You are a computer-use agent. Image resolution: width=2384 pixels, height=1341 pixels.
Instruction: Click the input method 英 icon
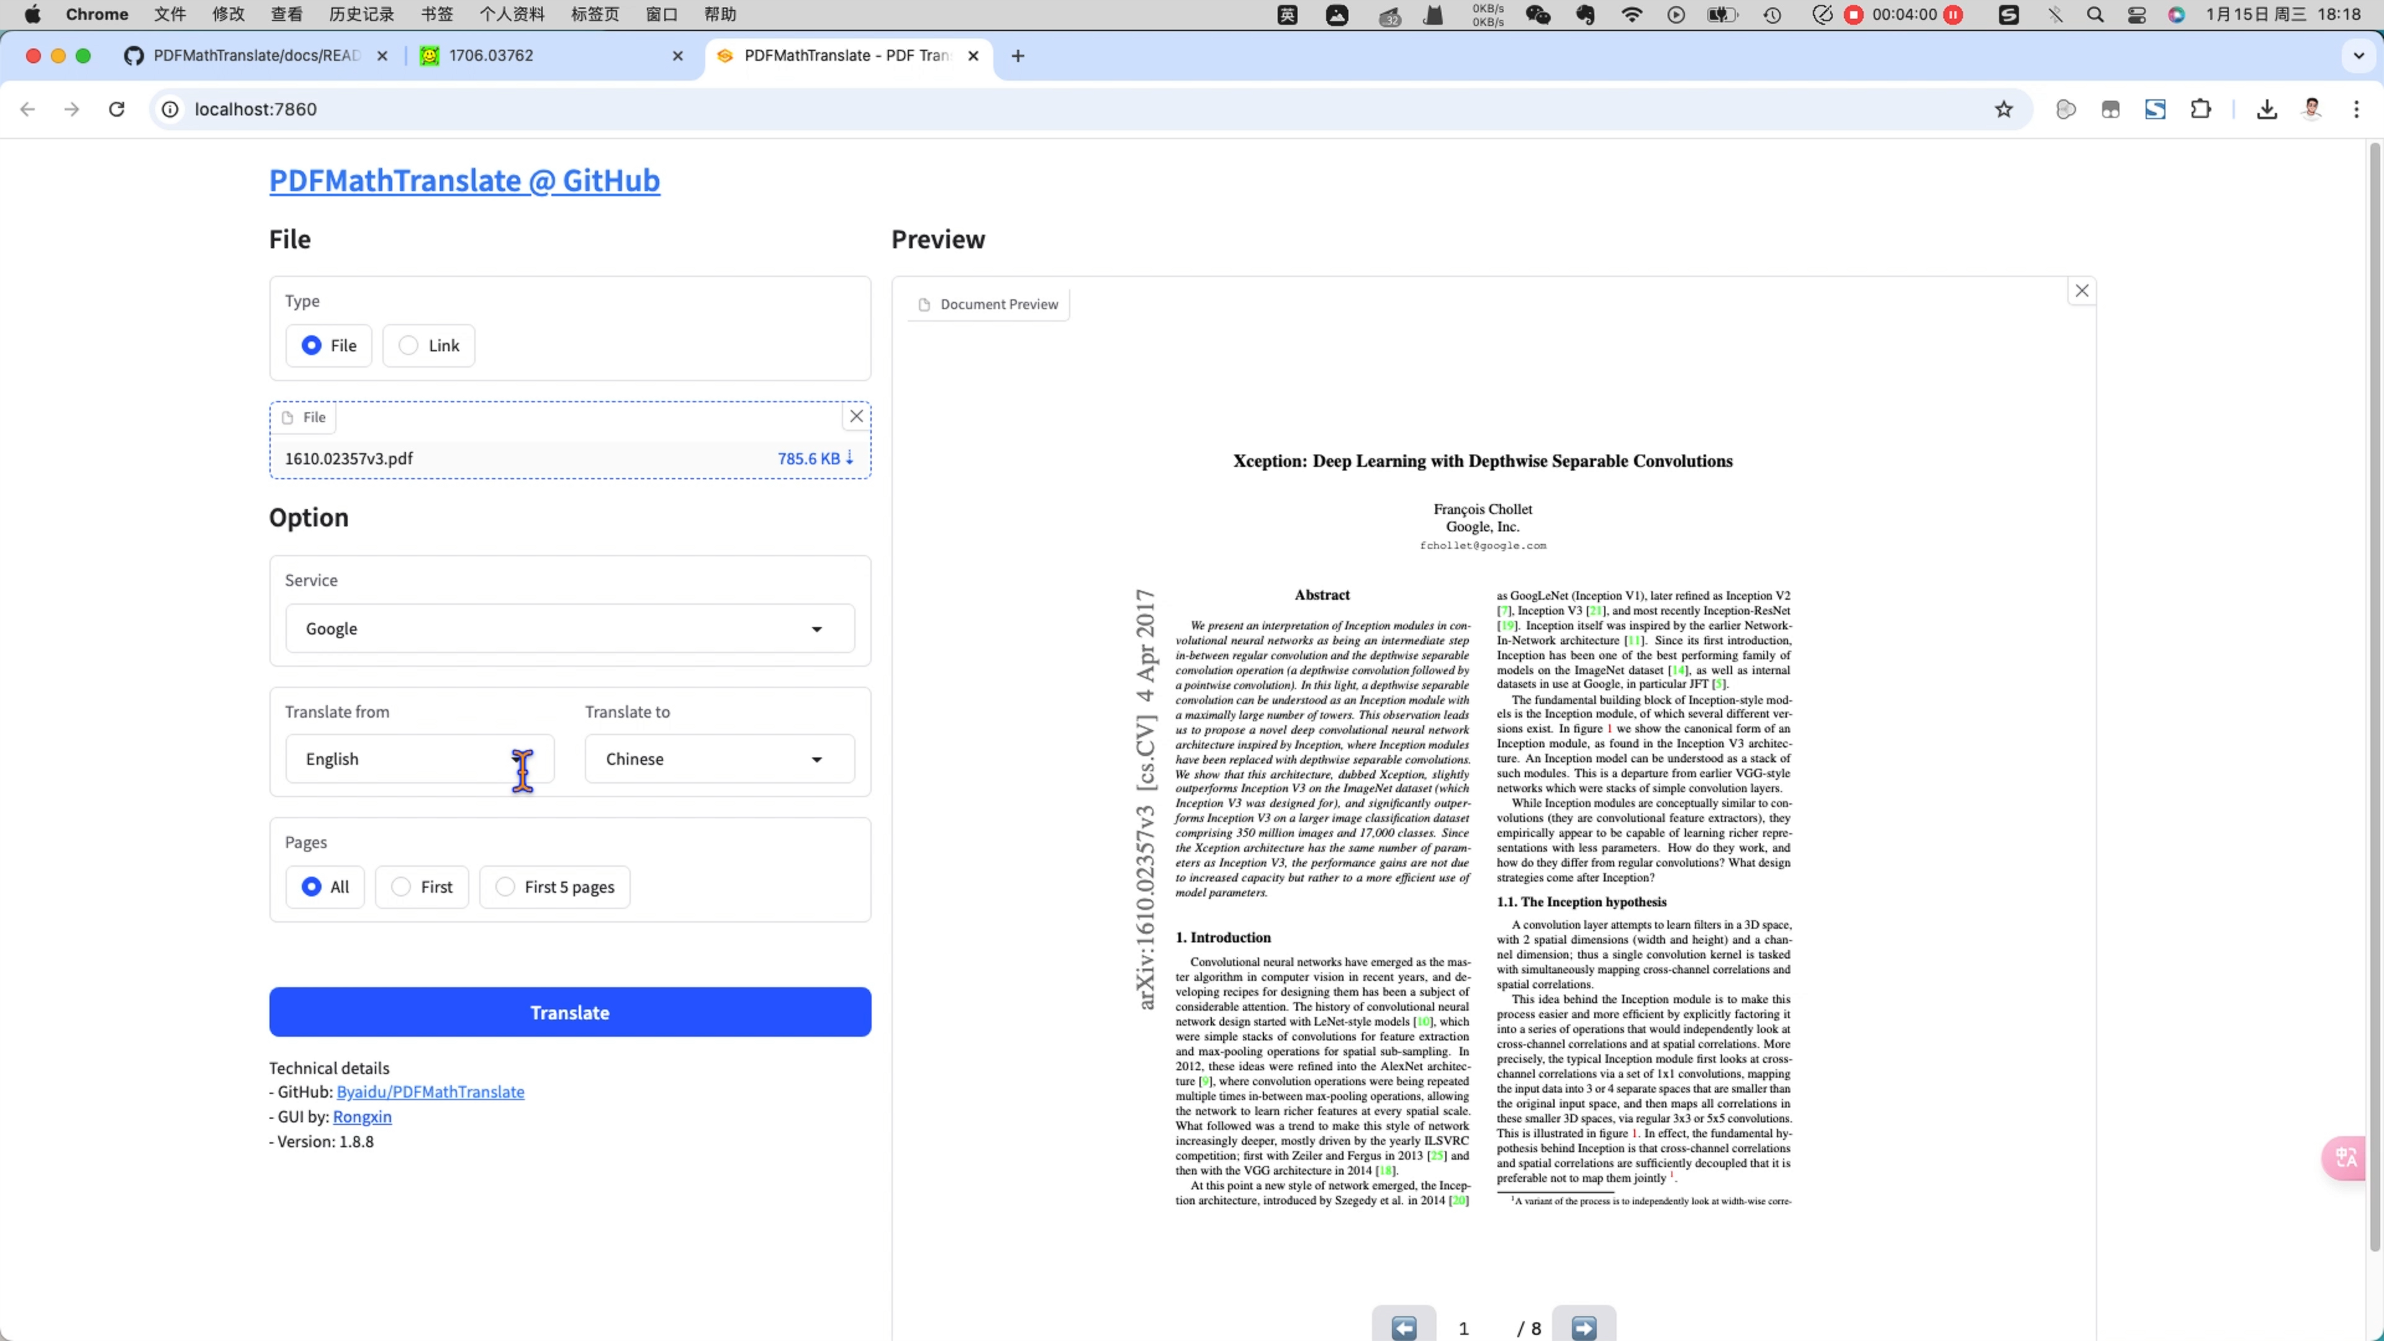click(x=1288, y=14)
